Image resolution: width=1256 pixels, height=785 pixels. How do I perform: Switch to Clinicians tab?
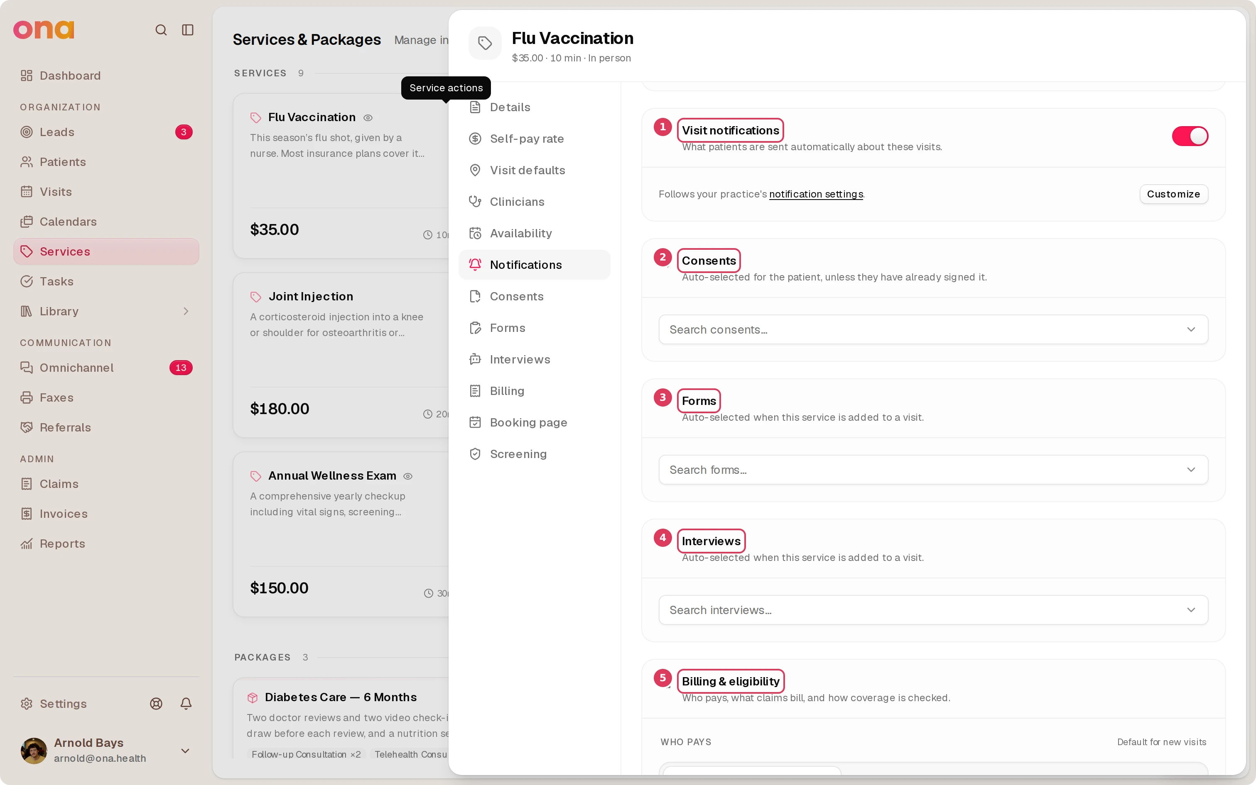tap(534, 202)
